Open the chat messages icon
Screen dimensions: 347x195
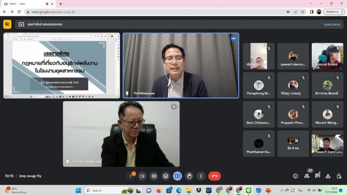pyautogui.click(x=318, y=176)
